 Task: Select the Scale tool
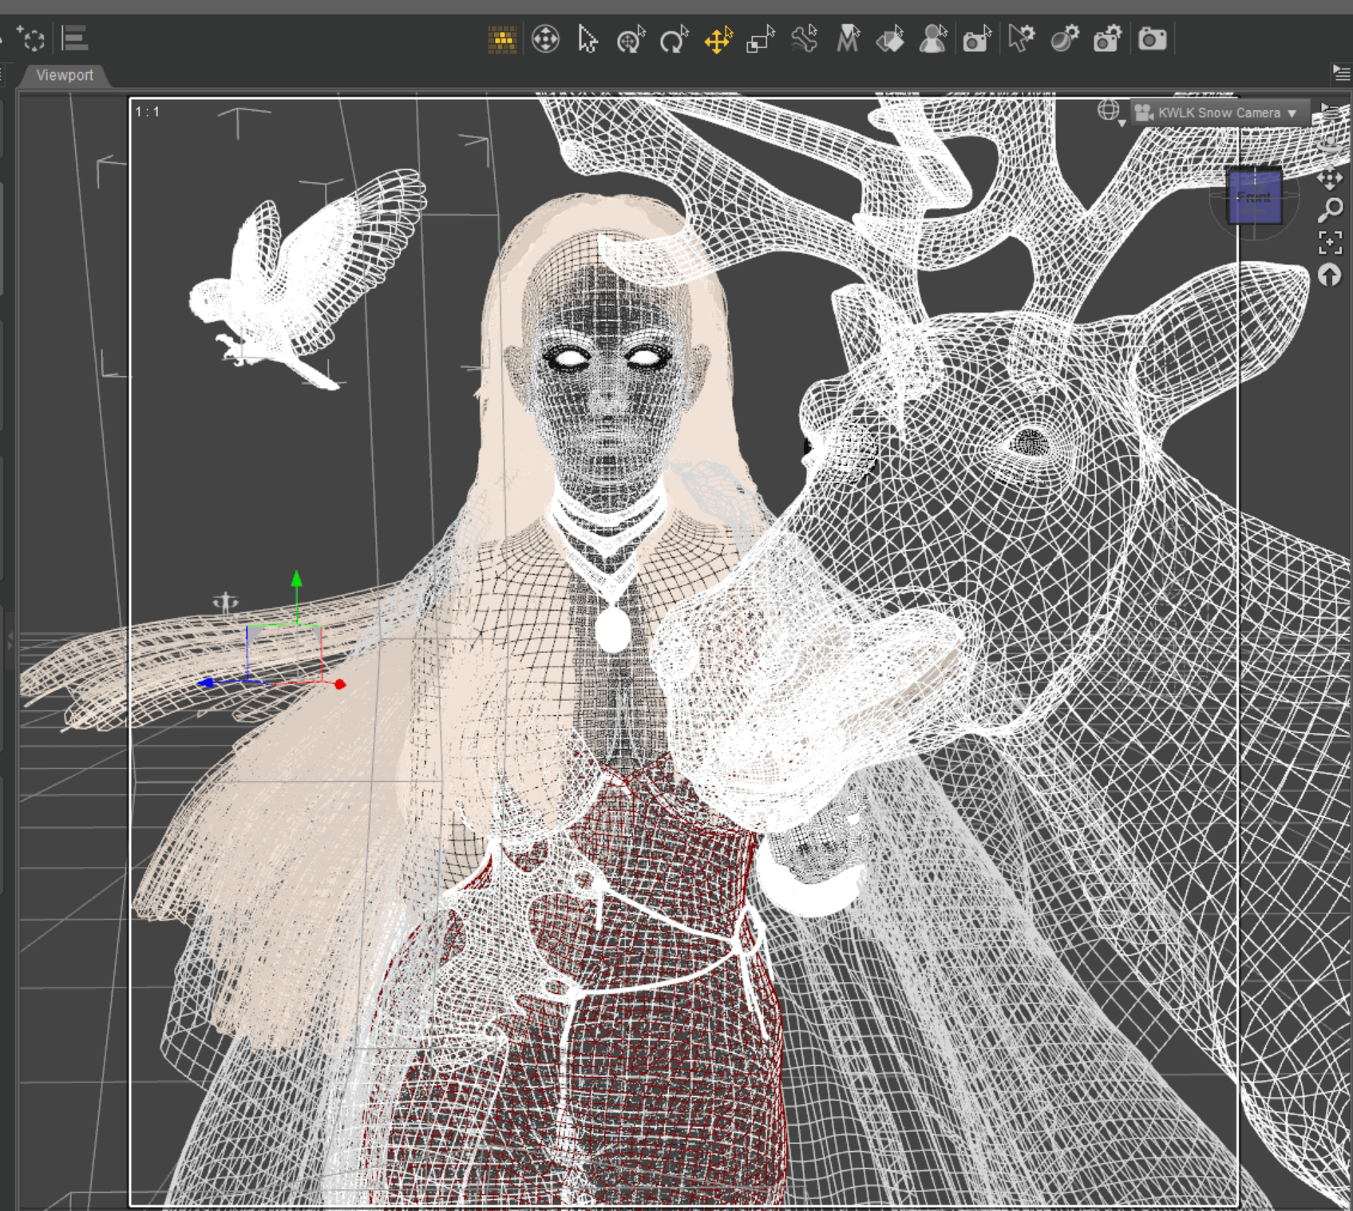[x=761, y=39]
